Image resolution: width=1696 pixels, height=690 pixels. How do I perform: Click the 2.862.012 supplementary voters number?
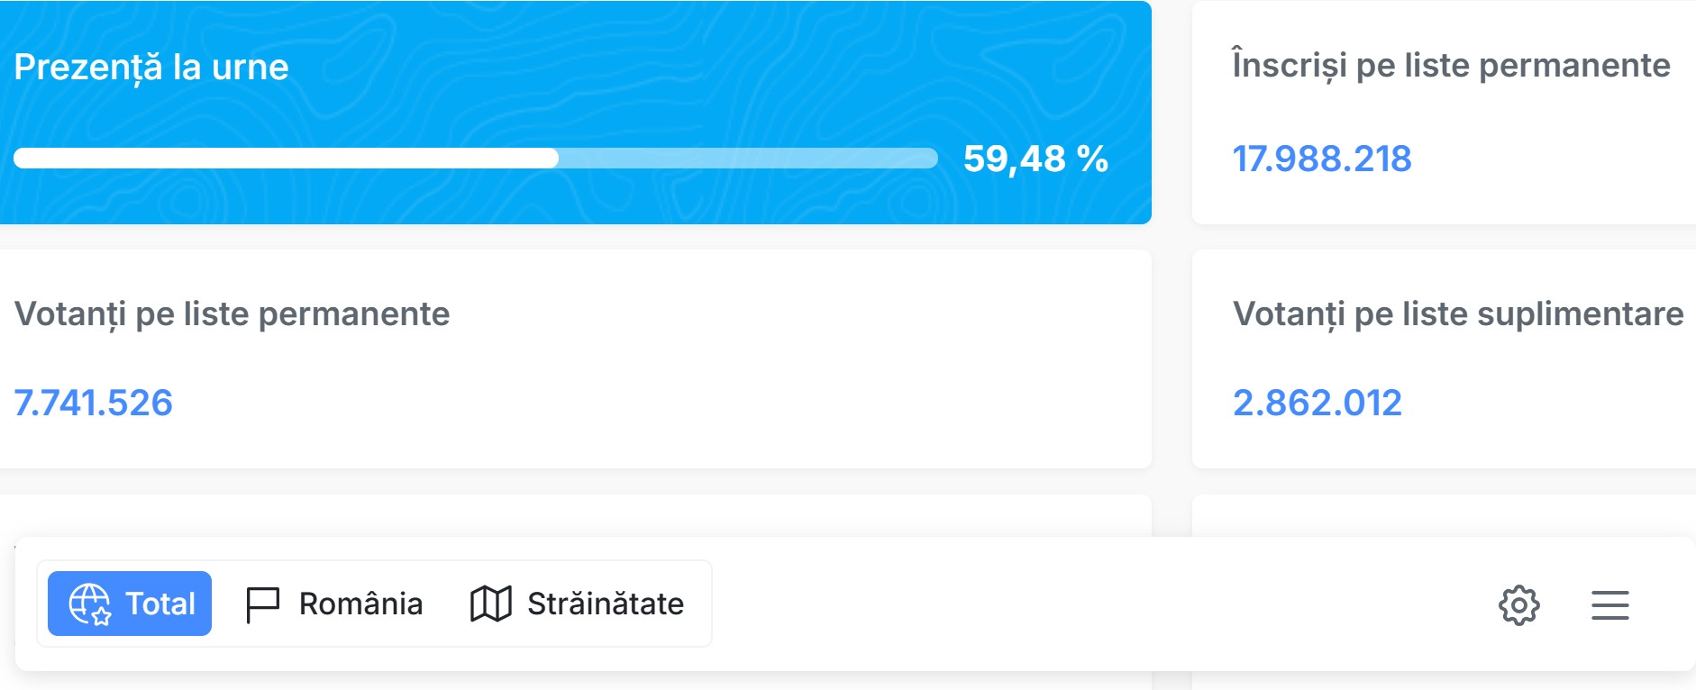point(1318,403)
